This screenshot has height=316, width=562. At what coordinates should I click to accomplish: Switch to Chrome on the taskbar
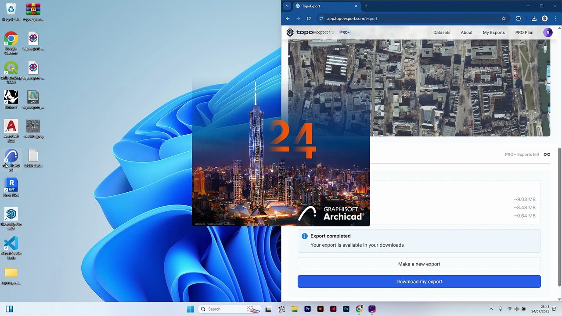tap(359, 309)
